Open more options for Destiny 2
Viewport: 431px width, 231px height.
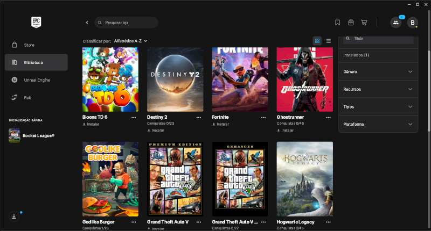coord(198,118)
